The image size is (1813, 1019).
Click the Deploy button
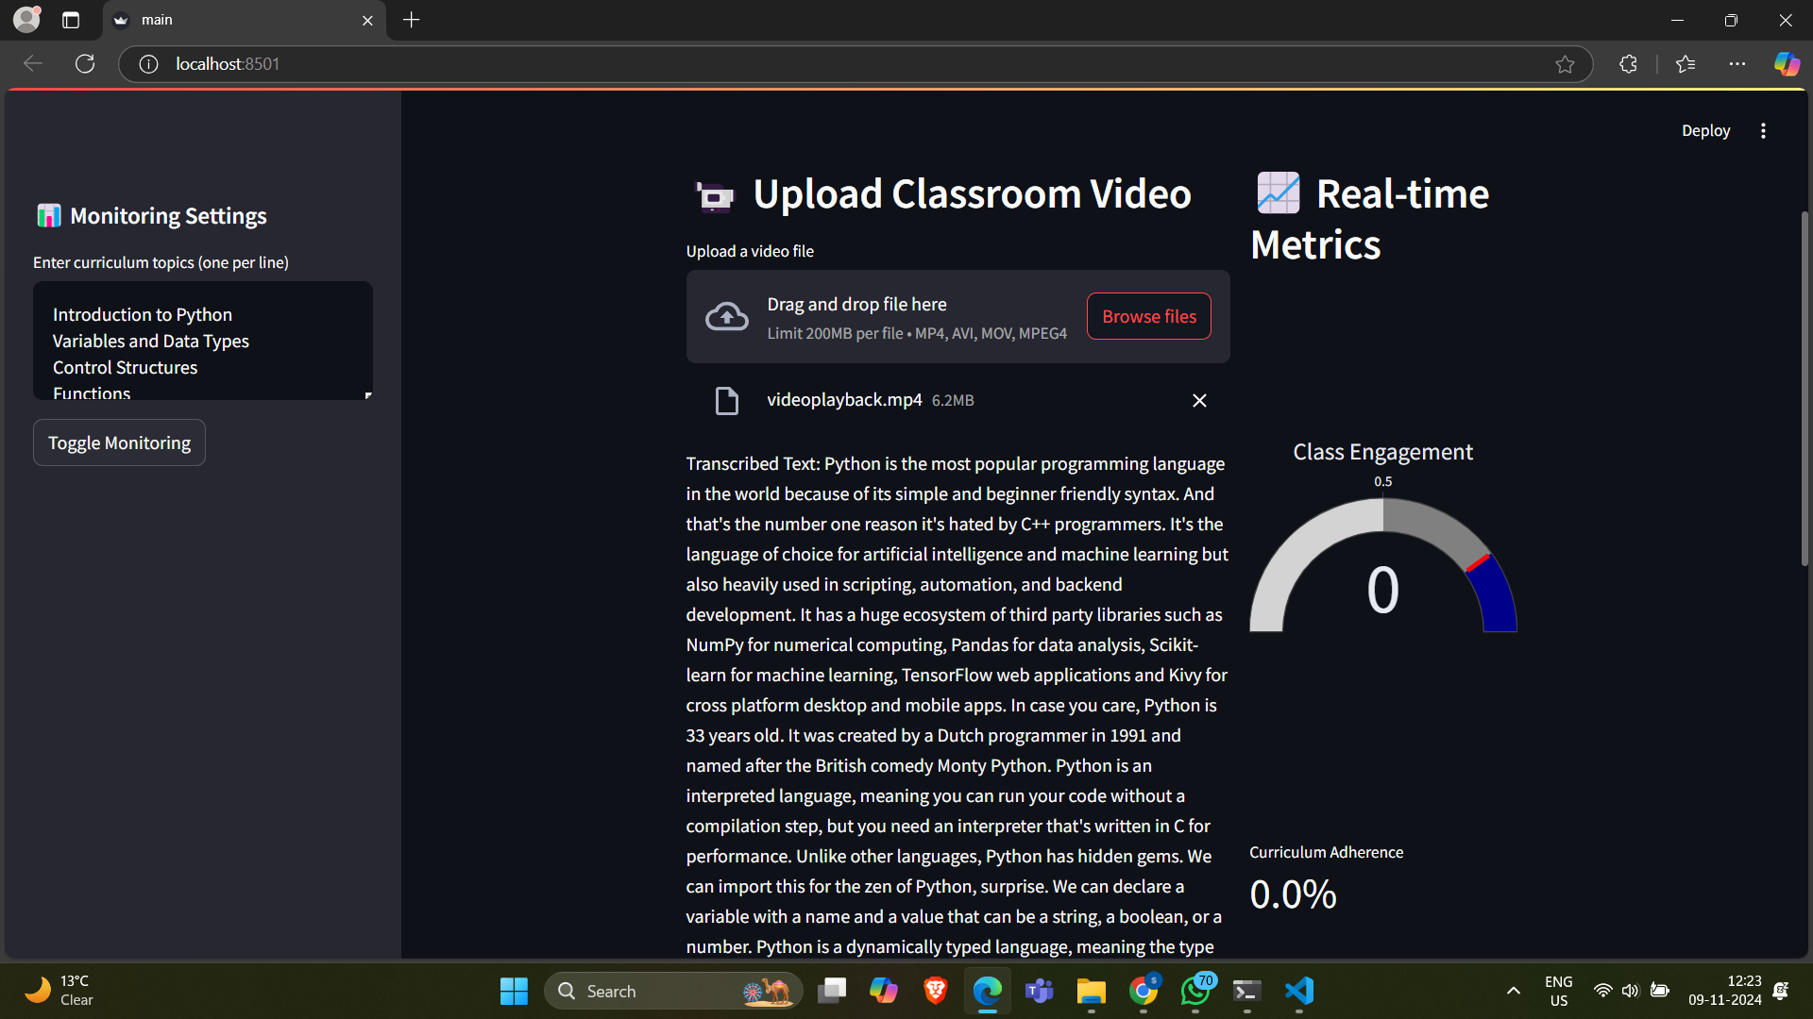pos(1705,131)
